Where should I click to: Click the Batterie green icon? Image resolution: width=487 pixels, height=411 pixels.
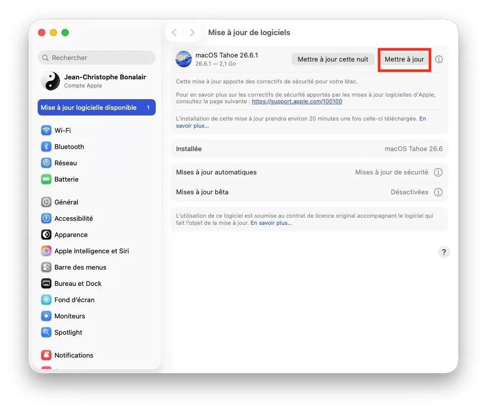(x=46, y=179)
